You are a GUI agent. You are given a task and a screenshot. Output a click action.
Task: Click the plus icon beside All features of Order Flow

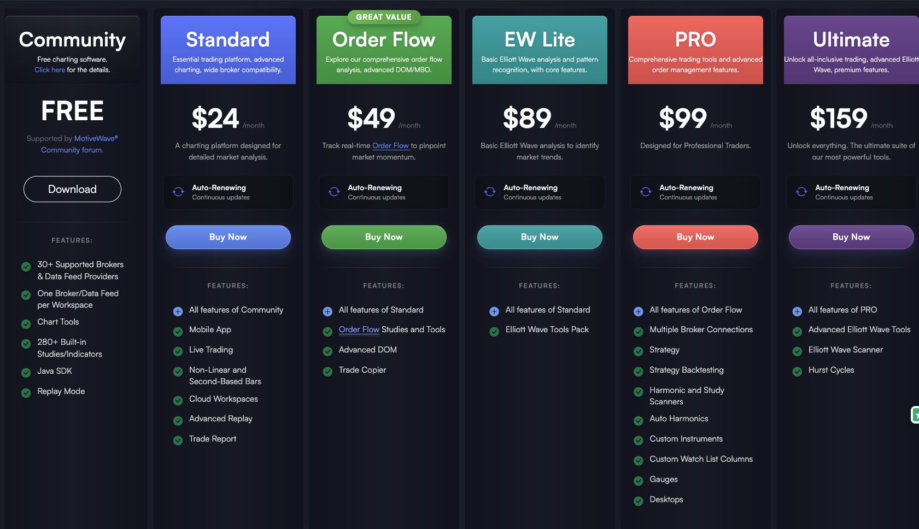[638, 311]
